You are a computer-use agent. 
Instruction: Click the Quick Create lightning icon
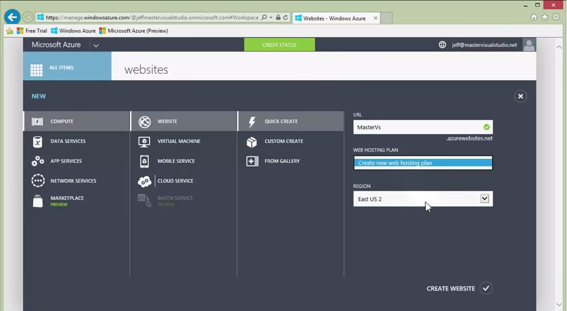click(252, 122)
